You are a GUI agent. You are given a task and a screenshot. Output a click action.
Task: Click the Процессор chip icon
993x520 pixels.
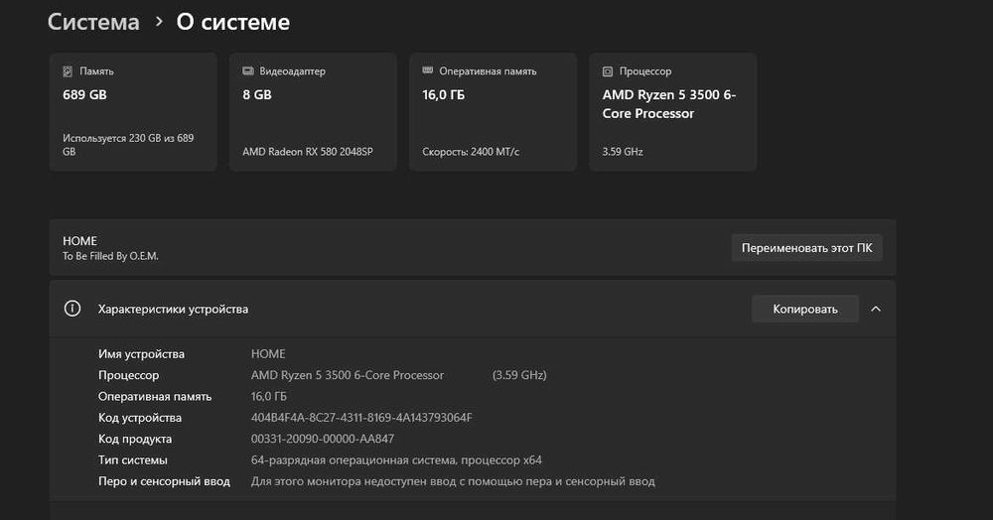point(608,71)
